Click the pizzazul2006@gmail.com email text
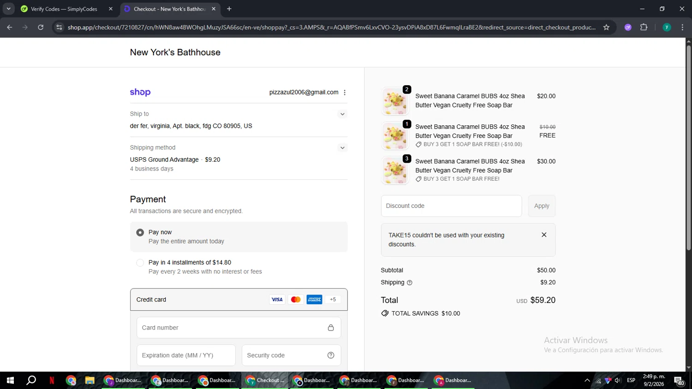Screen dimensions: 692x389 [x=304, y=92]
